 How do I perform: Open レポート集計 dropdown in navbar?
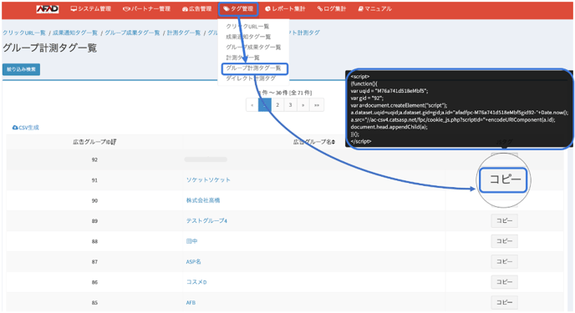coord(285,9)
